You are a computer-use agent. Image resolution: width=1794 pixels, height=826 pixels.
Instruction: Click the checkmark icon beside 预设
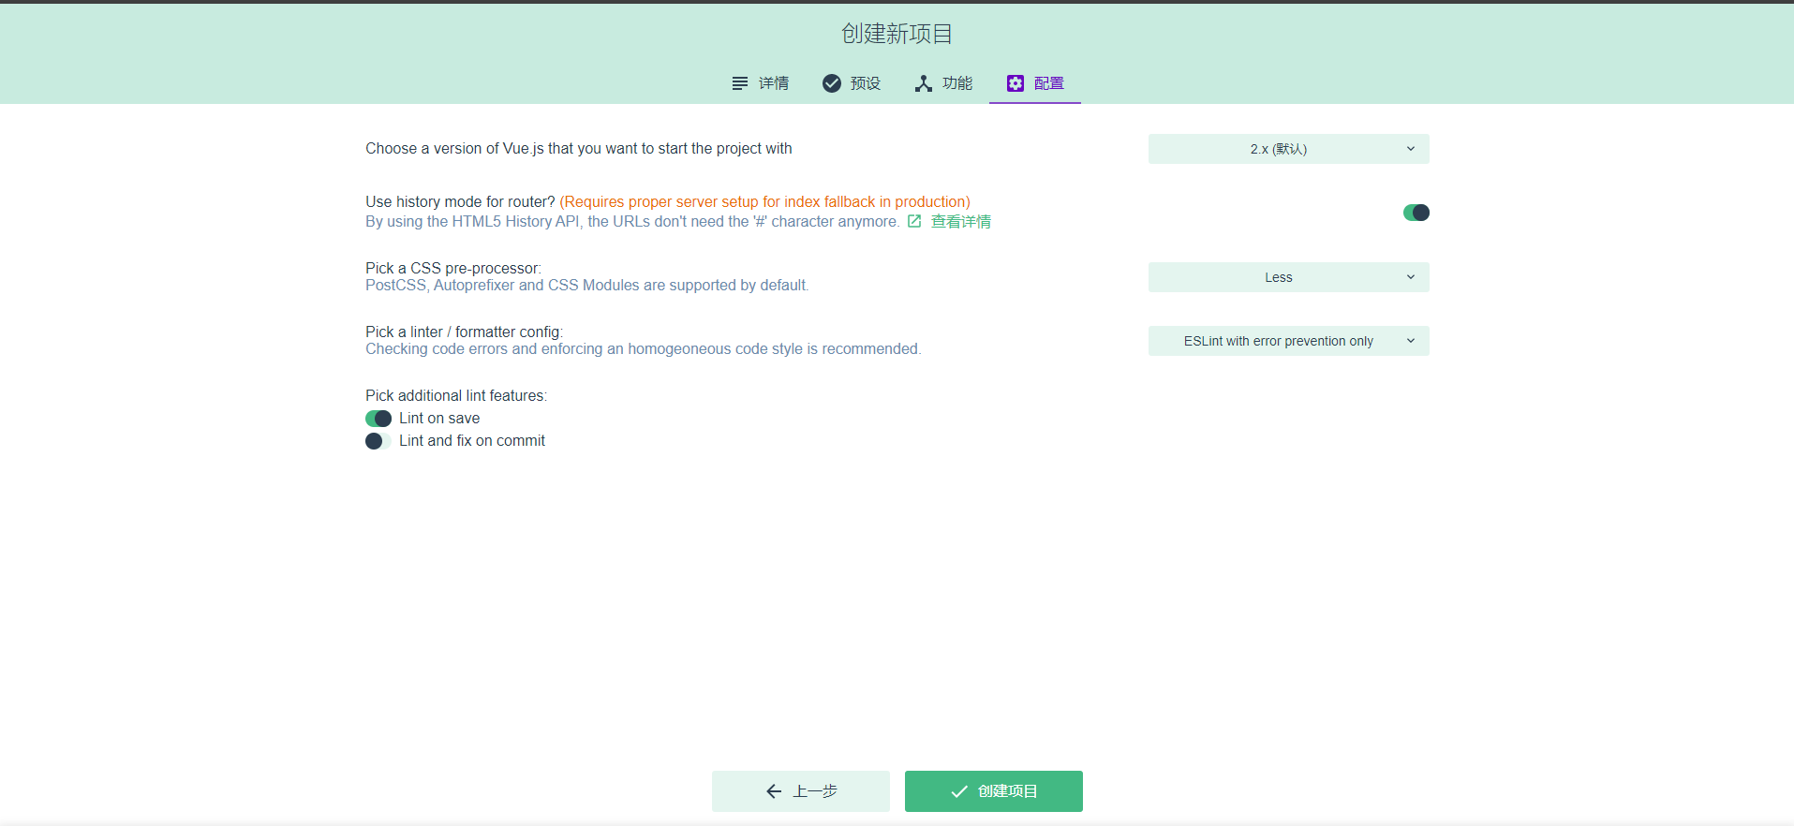(x=832, y=83)
